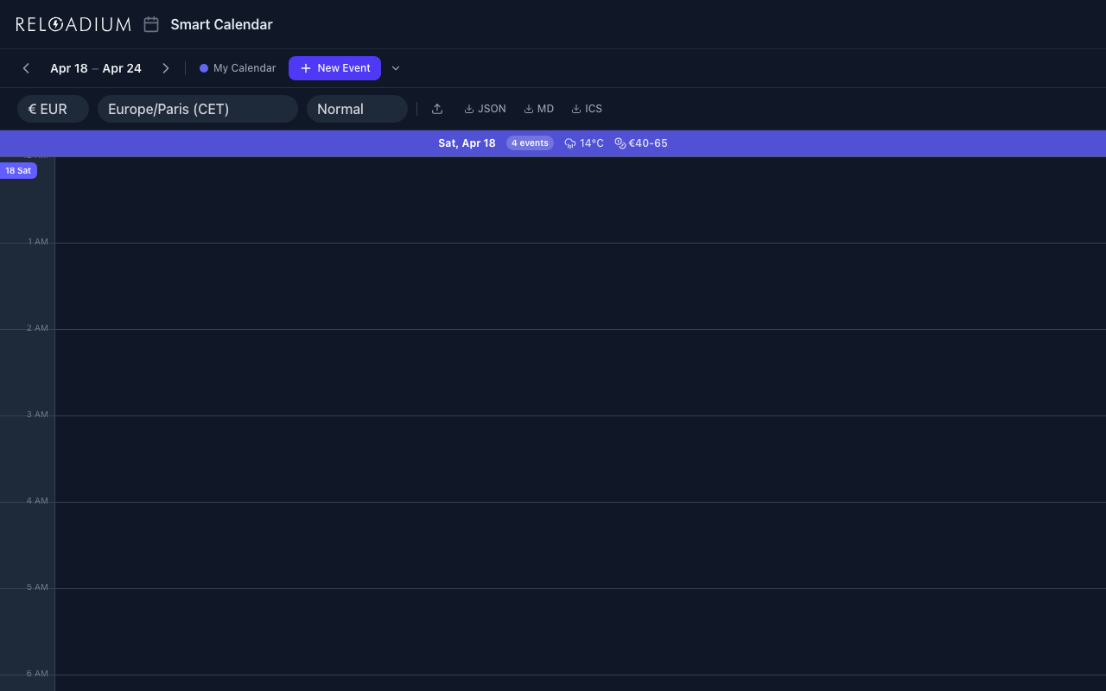The height and width of the screenshot is (691, 1106).
Task: Create a New Event
Action: coord(334,67)
